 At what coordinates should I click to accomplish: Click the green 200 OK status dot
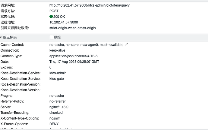(51, 17)
